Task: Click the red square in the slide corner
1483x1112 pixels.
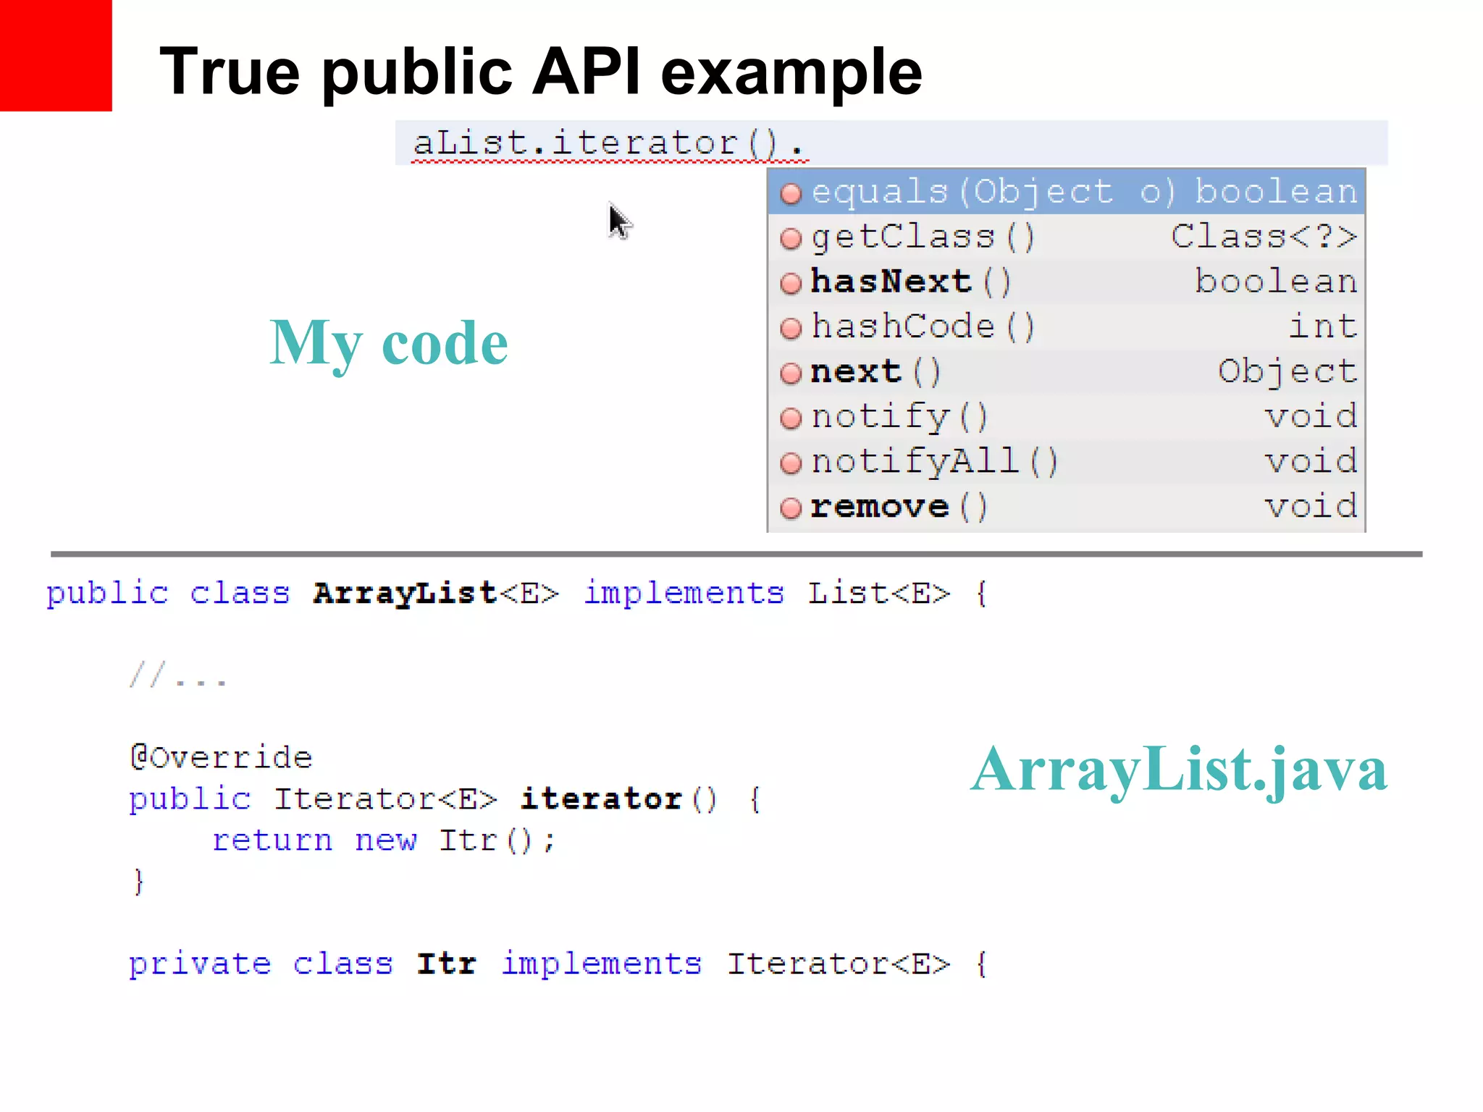Action: coord(56,55)
